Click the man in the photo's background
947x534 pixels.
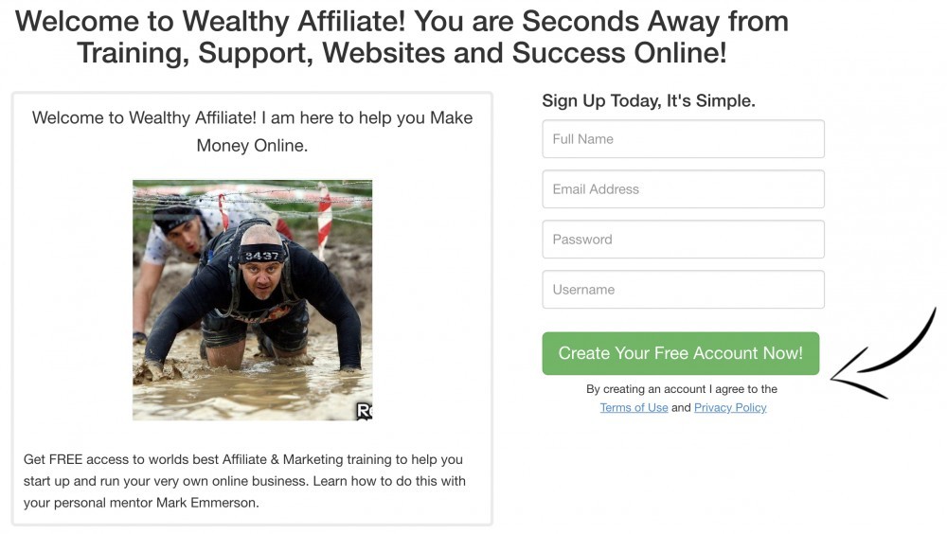point(181,236)
